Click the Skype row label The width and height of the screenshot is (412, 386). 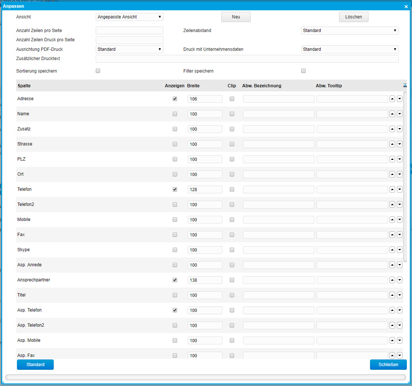tap(24, 250)
